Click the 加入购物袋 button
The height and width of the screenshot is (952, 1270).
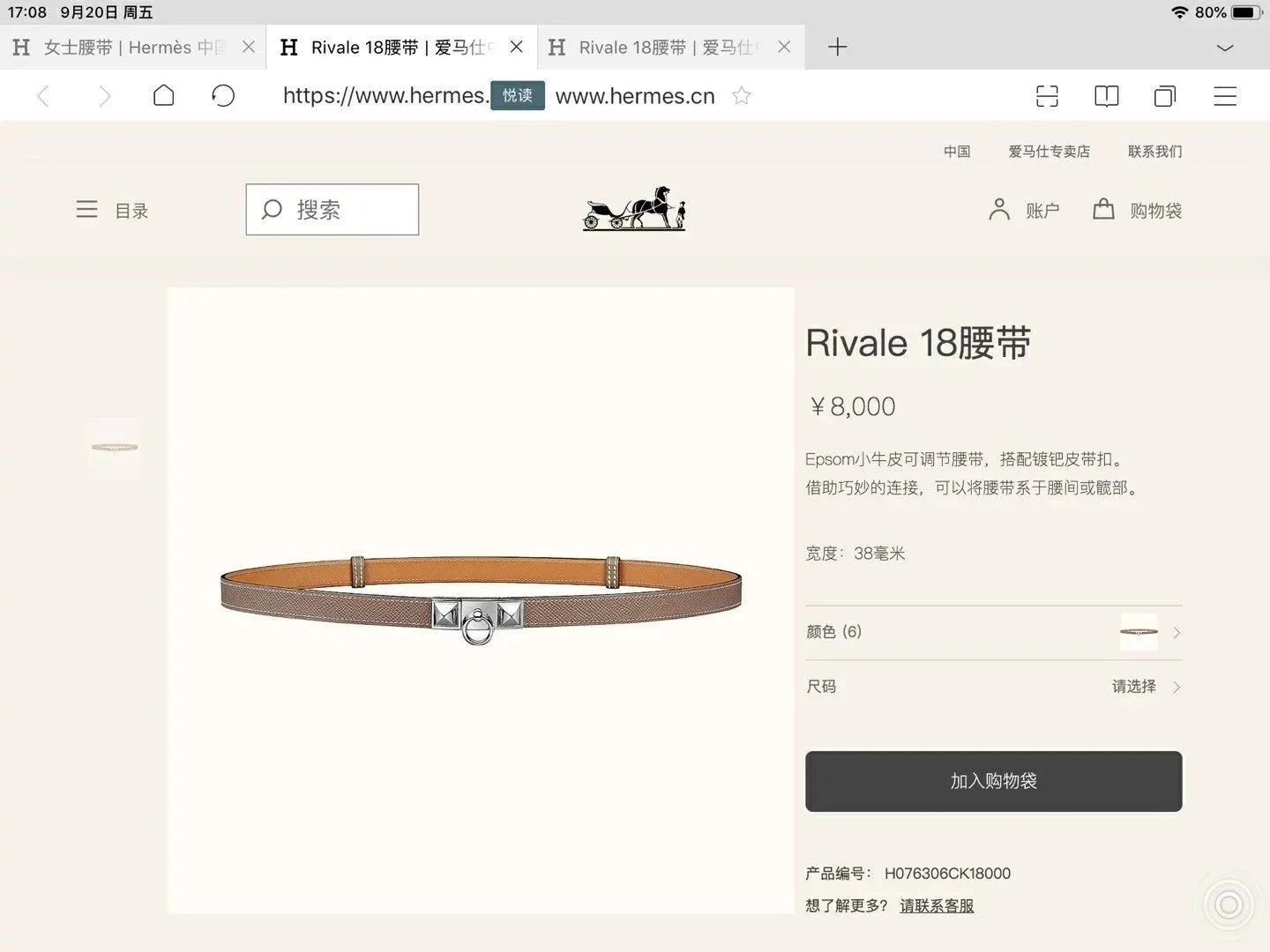pyautogui.click(x=993, y=781)
